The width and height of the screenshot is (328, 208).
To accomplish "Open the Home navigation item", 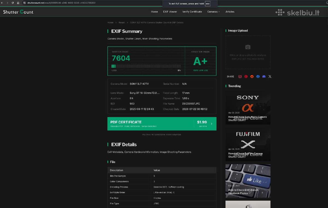I will point(154,12).
